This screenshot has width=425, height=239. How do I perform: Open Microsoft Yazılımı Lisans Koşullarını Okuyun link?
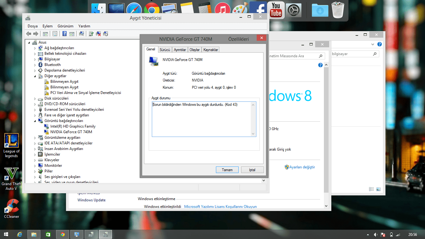pyautogui.click(x=220, y=207)
